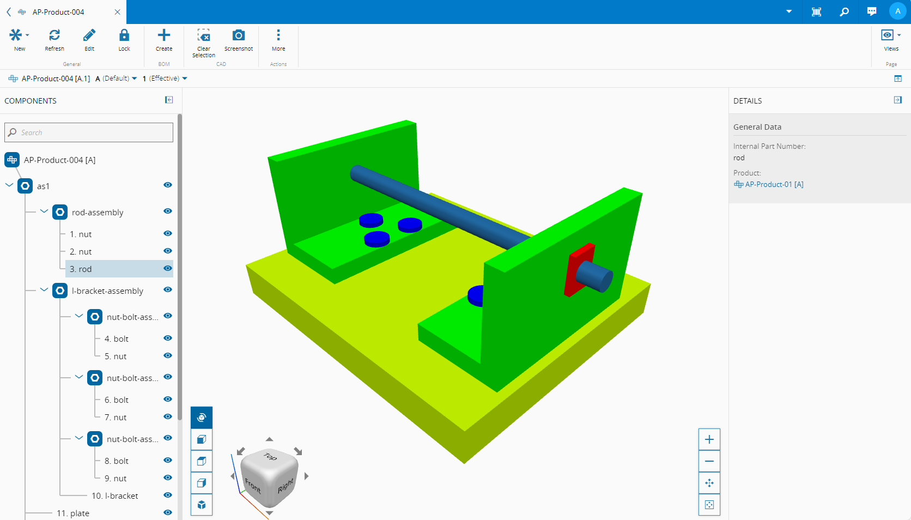
Task: Open the header search magnifier
Action: coord(844,12)
